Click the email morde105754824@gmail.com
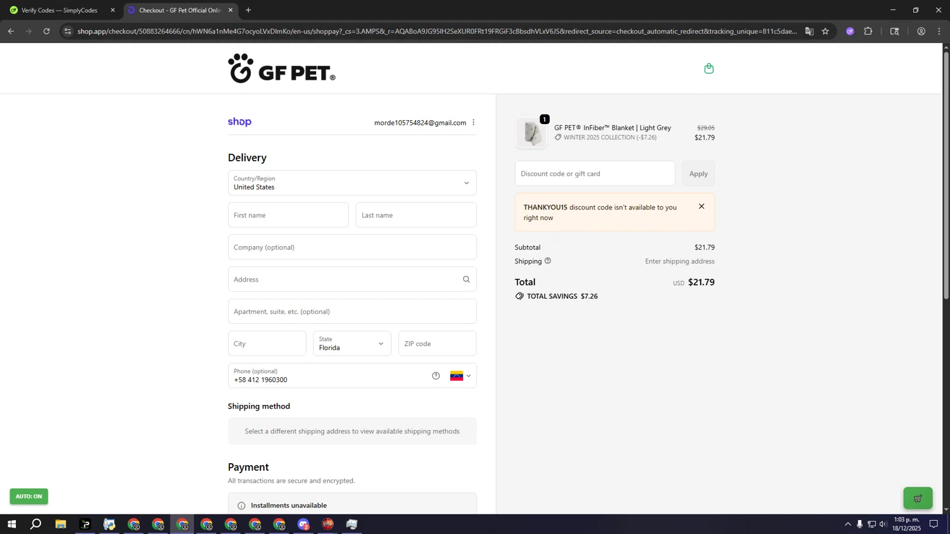This screenshot has height=534, width=950. pyautogui.click(x=420, y=123)
